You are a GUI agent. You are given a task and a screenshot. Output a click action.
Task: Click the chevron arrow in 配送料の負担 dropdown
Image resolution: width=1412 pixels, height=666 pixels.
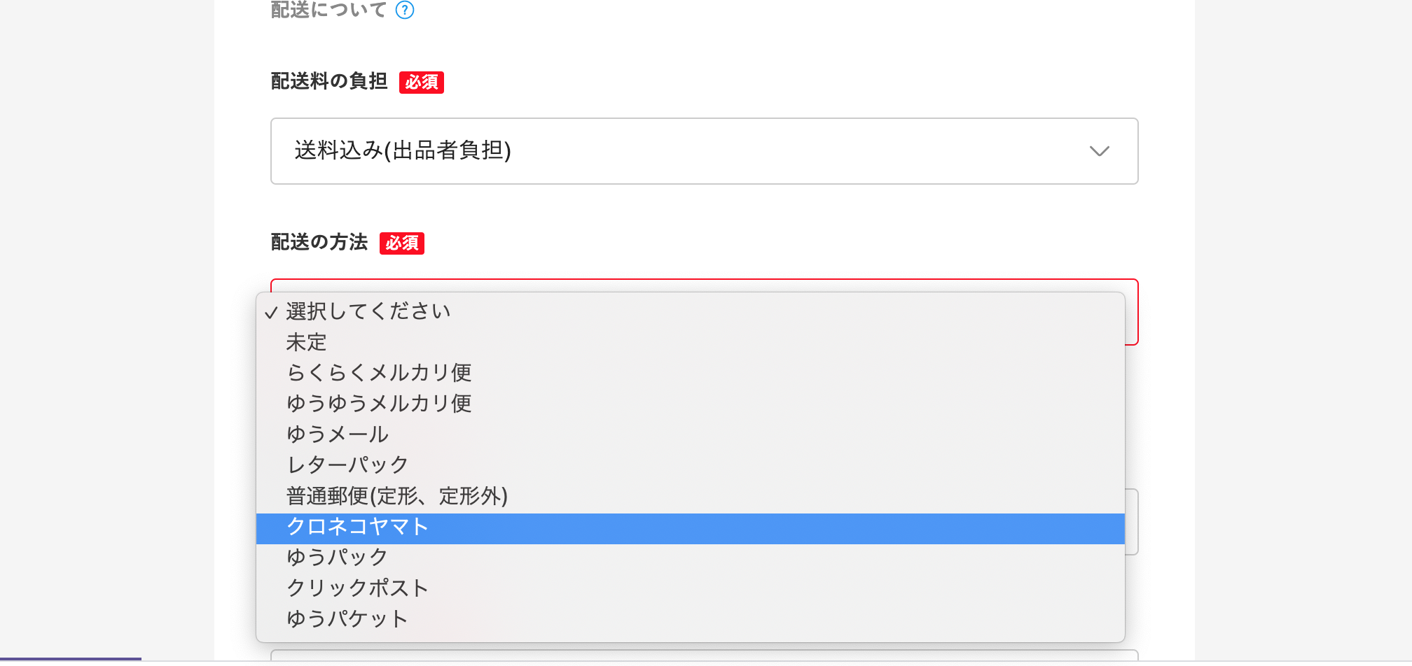tap(1100, 151)
